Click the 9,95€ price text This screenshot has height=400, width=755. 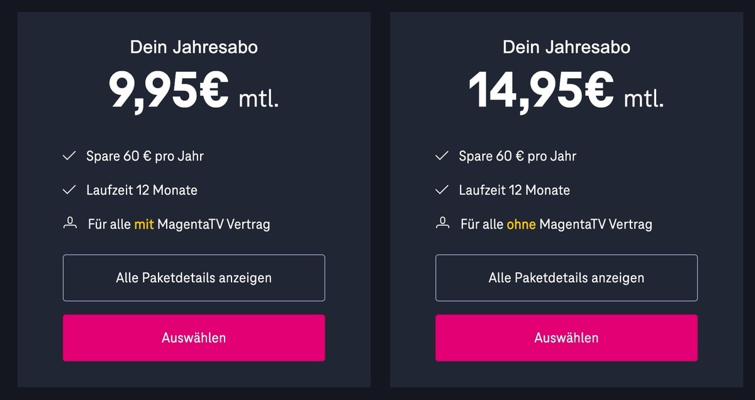pos(169,90)
